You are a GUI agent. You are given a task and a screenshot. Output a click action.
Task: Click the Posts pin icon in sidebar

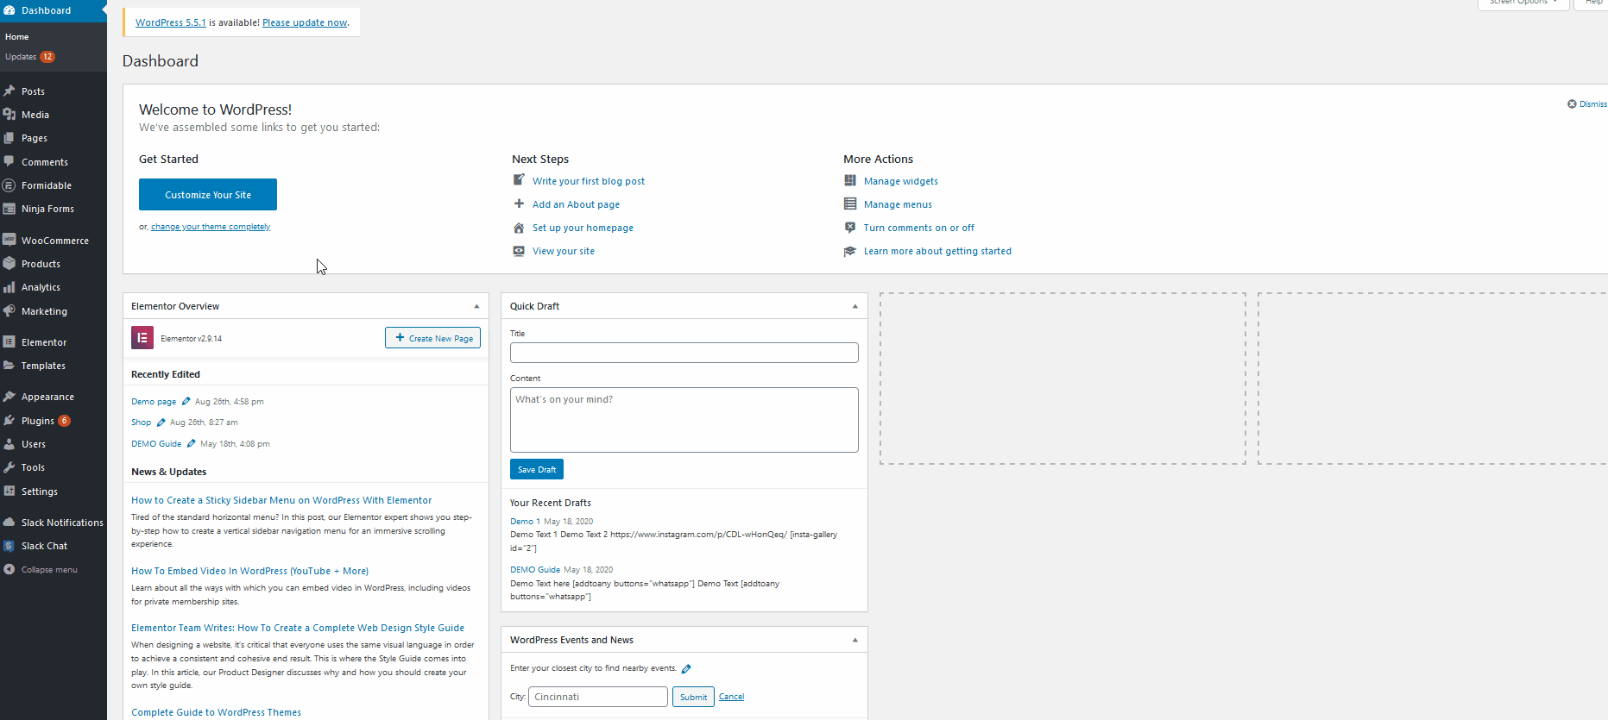coord(9,91)
